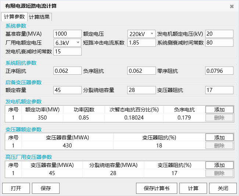Click the 基准容量(MVA) input field
239x196 pixels.
pos(67,34)
